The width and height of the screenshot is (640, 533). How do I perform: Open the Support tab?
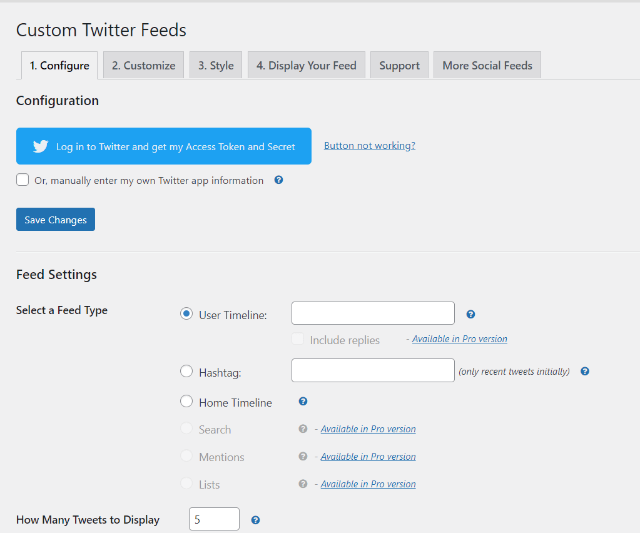400,65
